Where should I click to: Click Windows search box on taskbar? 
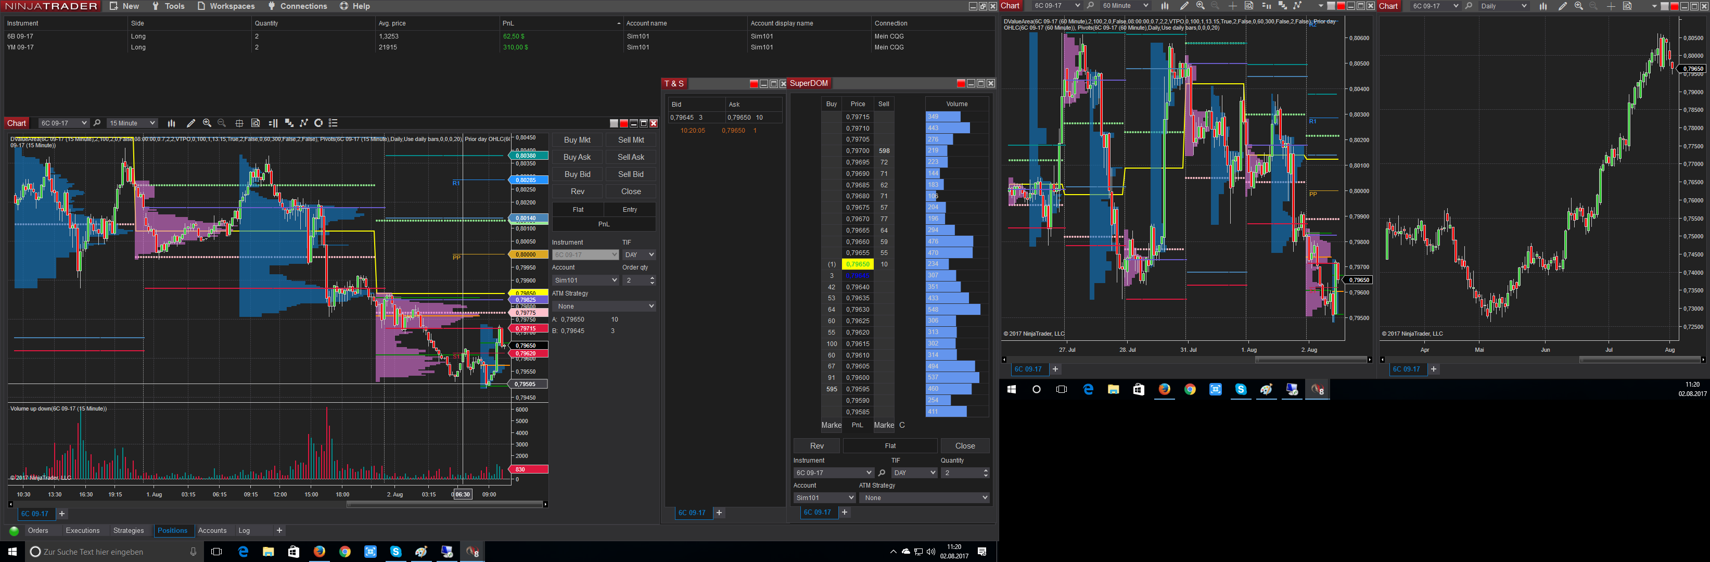(114, 552)
